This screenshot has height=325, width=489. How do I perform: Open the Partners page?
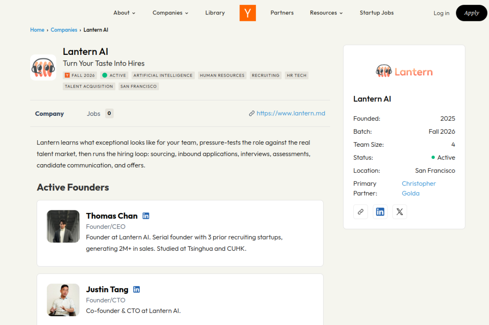(x=282, y=13)
